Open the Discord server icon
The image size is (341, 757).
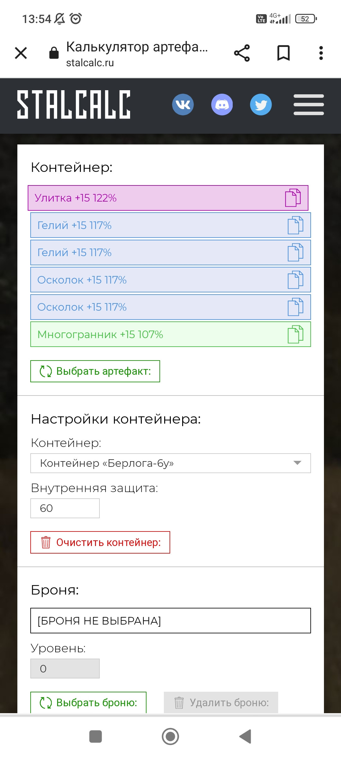tap(222, 104)
